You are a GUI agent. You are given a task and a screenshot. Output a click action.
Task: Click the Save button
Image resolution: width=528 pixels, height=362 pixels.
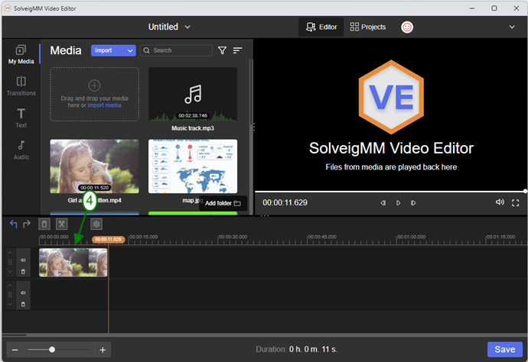(x=504, y=350)
